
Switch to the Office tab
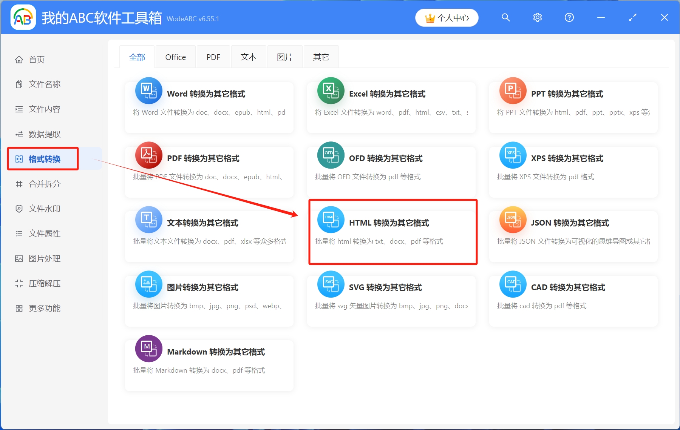(x=175, y=57)
